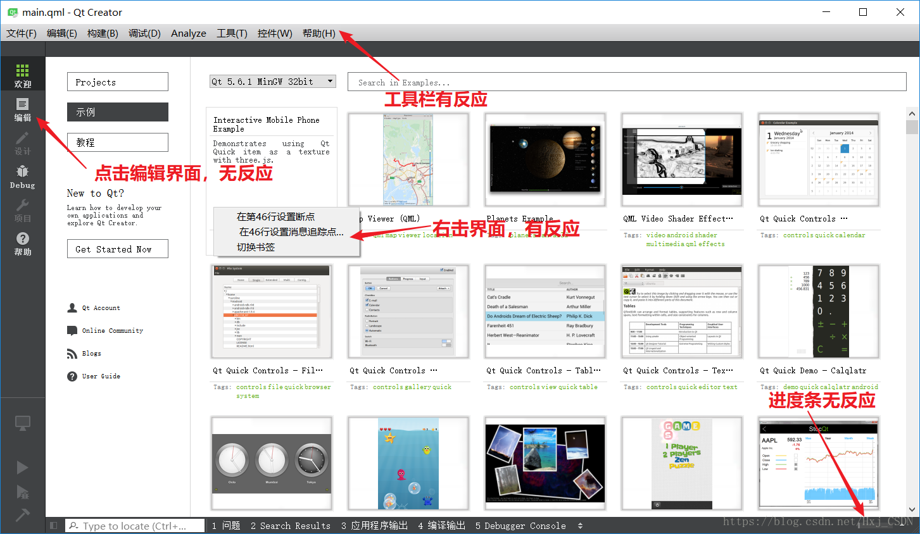Open the 编辑(E) menu
Screen dimensions: 920x534
(62, 34)
